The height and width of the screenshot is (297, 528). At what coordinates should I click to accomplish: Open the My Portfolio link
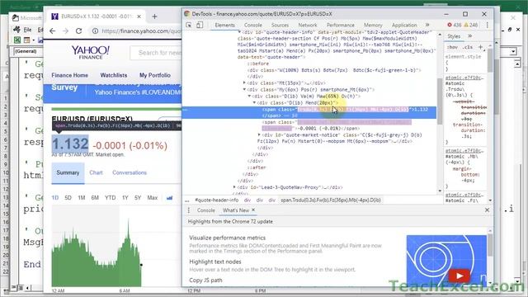155,75
